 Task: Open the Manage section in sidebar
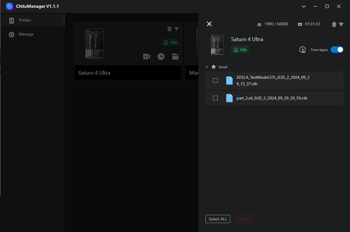point(32,34)
